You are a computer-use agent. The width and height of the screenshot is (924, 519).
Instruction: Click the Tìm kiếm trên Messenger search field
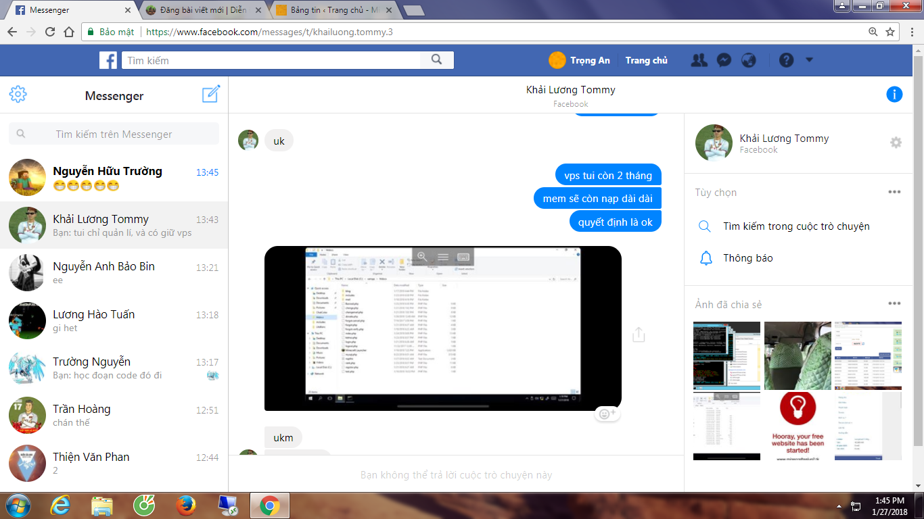coord(114,134)
